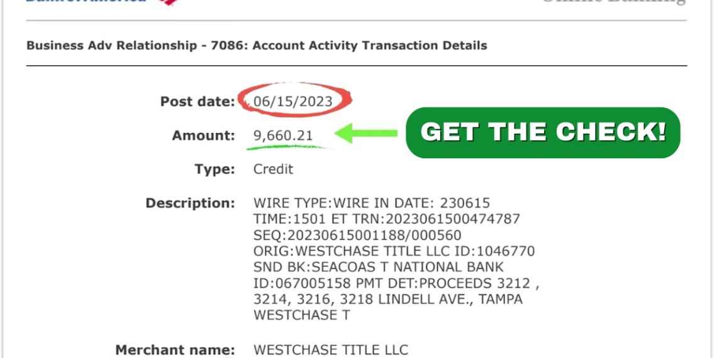This screenshot has width=717, height=358.
Task: Select the post date value 06/15/2023
Action: click(x=292, y=101)
